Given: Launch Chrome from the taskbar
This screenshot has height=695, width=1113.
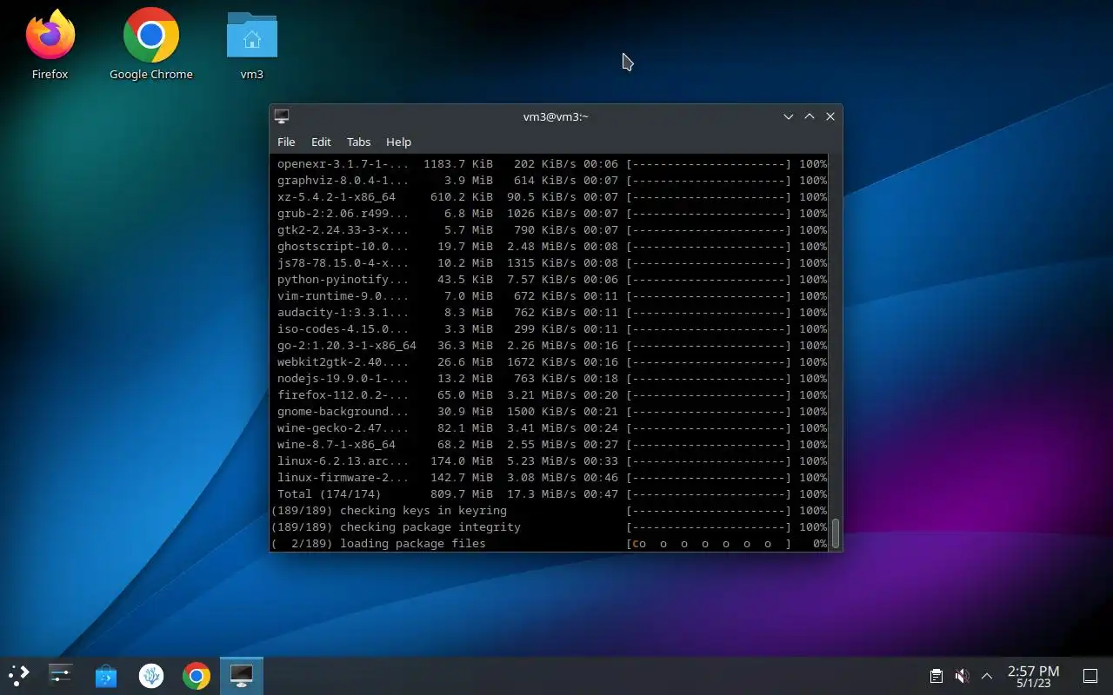Looking at the screenshot, I should click(x=197, y=675).
